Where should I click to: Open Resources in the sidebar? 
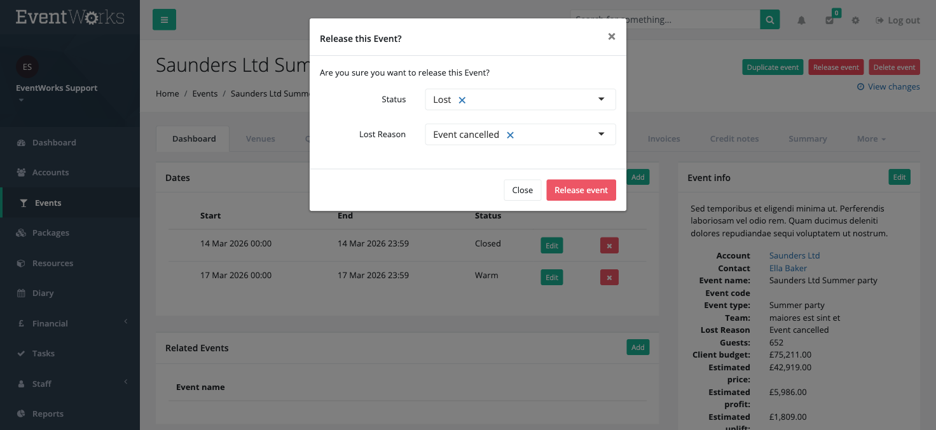[x=70, y=263]
